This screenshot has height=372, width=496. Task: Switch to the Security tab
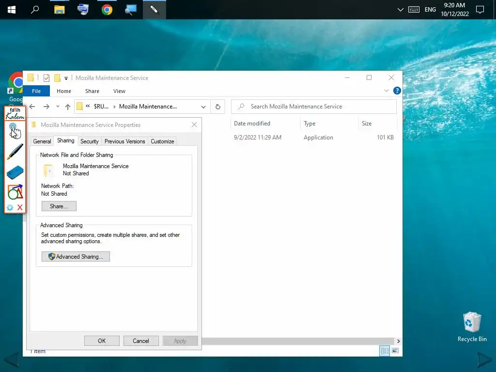tap(90, 141)
